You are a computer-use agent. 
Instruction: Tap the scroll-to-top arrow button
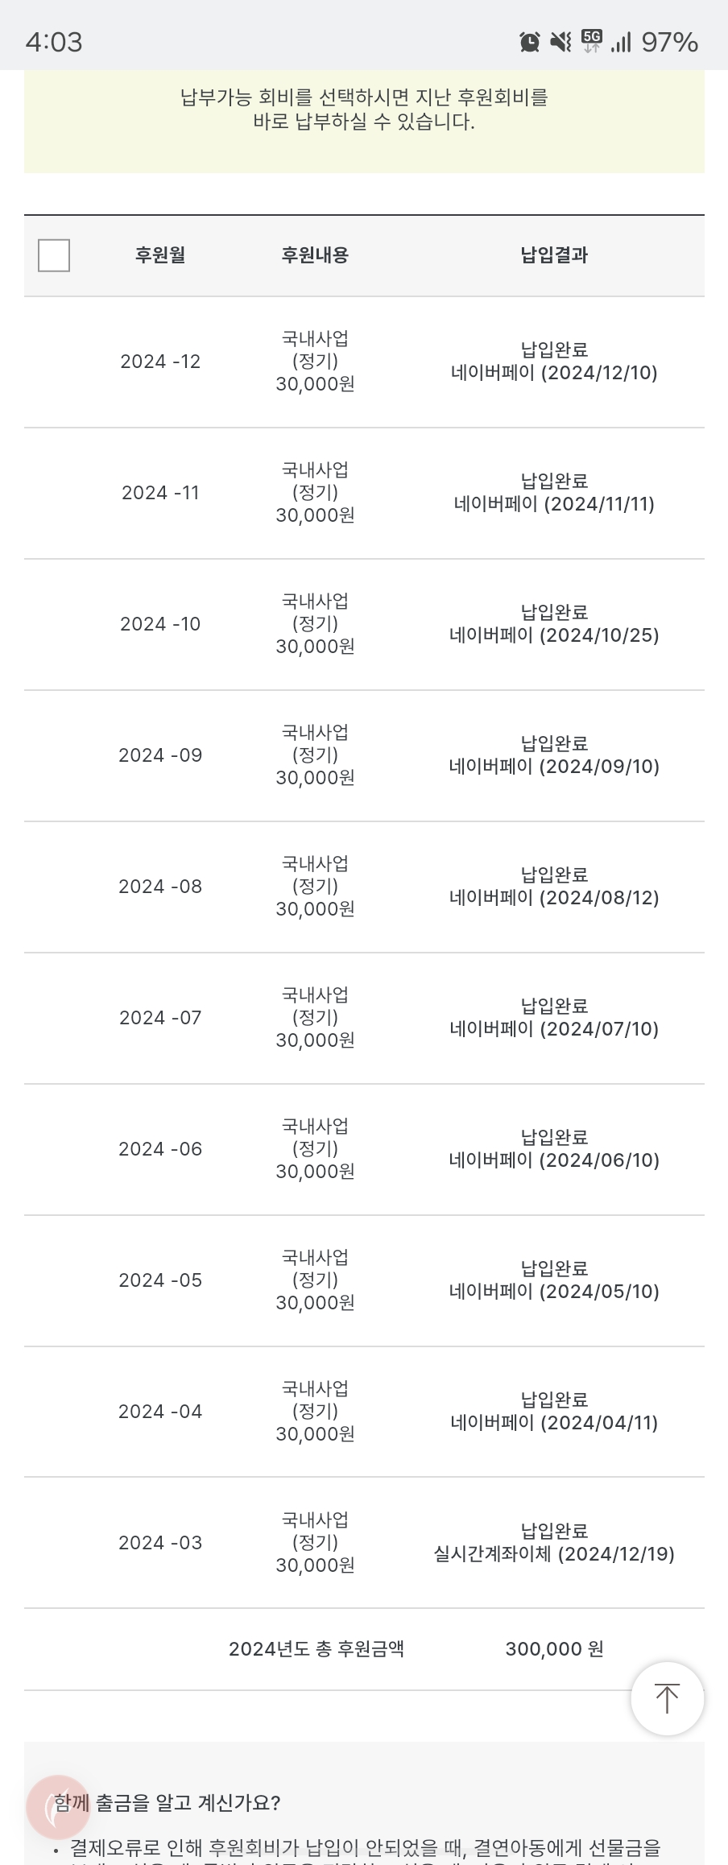[x=667, y=1698]
